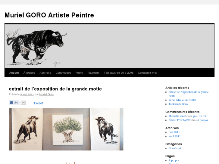Select the Non classé category link

click(175, 148)
